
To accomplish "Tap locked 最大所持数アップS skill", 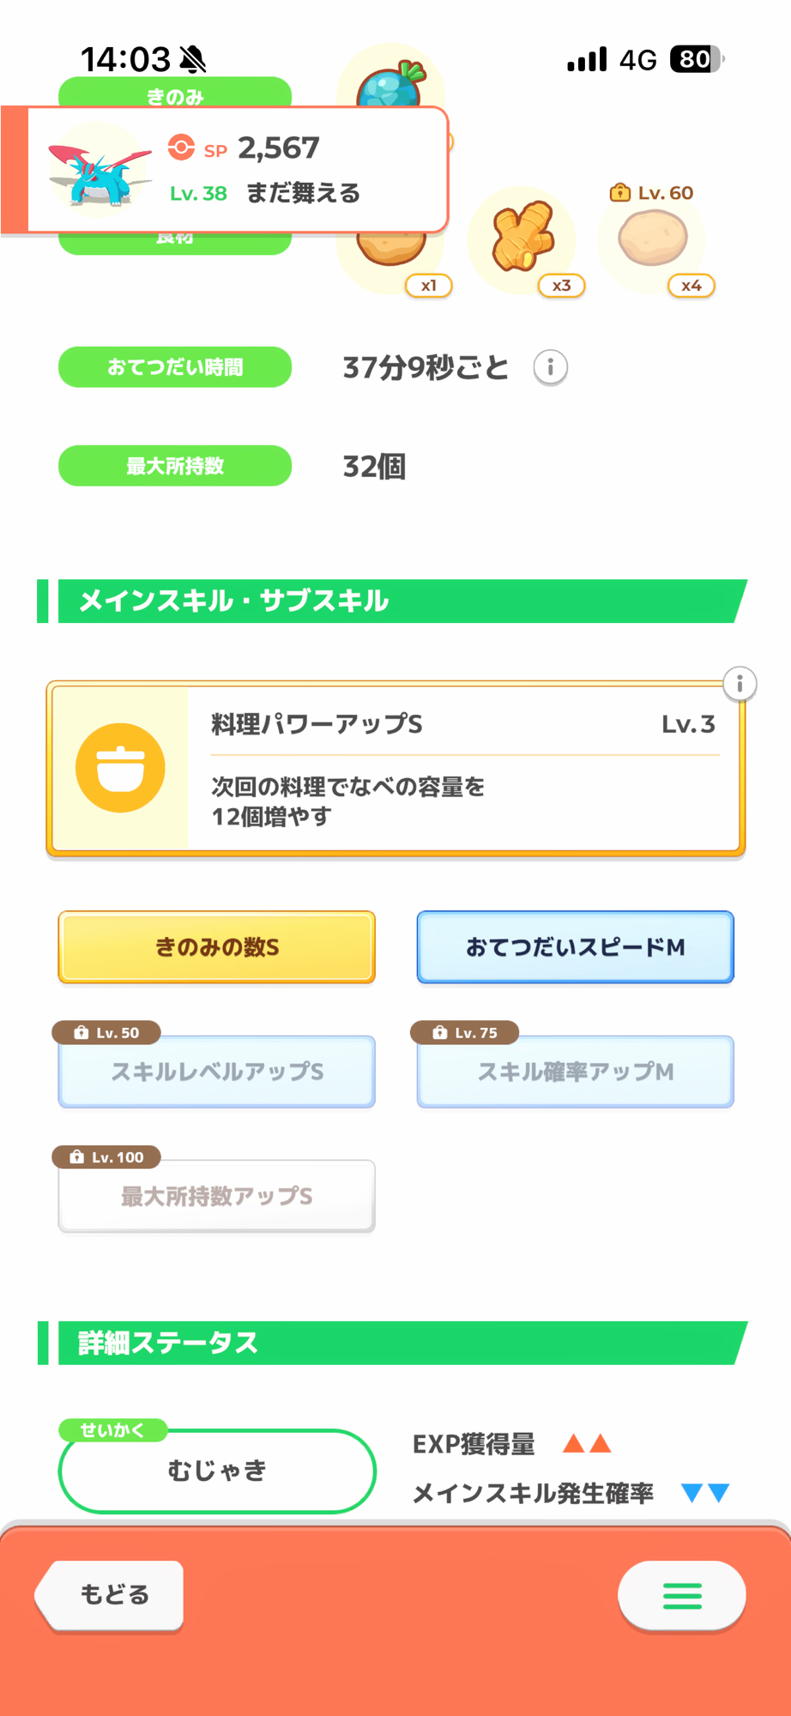I will click(217, 1196).
